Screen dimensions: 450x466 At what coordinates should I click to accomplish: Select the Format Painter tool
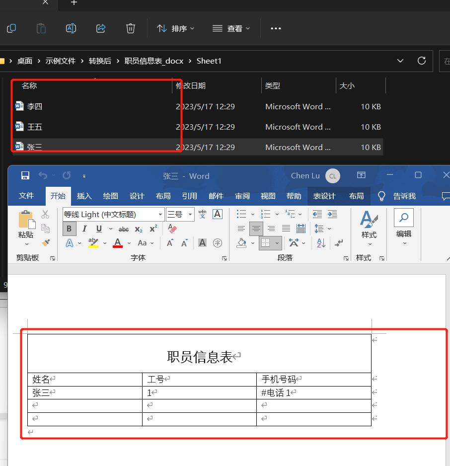[x=44, y=243]
